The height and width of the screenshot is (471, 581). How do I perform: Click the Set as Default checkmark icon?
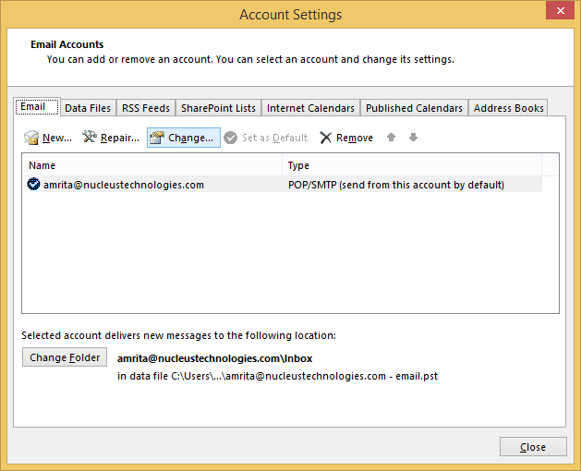click(x=231, y=138)
